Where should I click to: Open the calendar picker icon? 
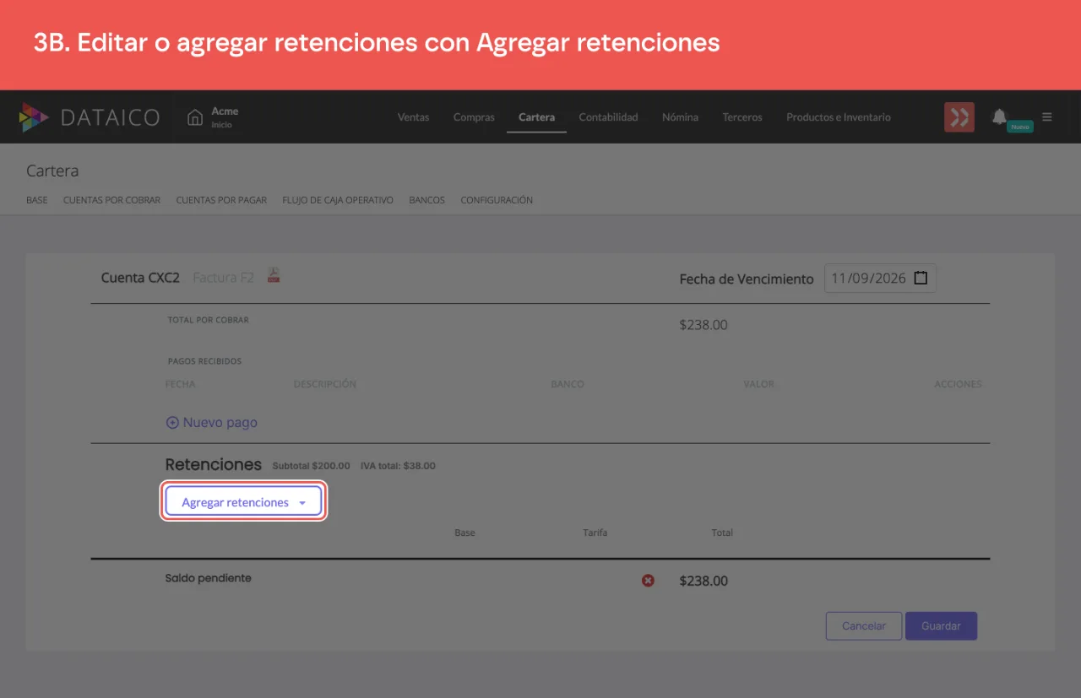click(x=921, y=278)
